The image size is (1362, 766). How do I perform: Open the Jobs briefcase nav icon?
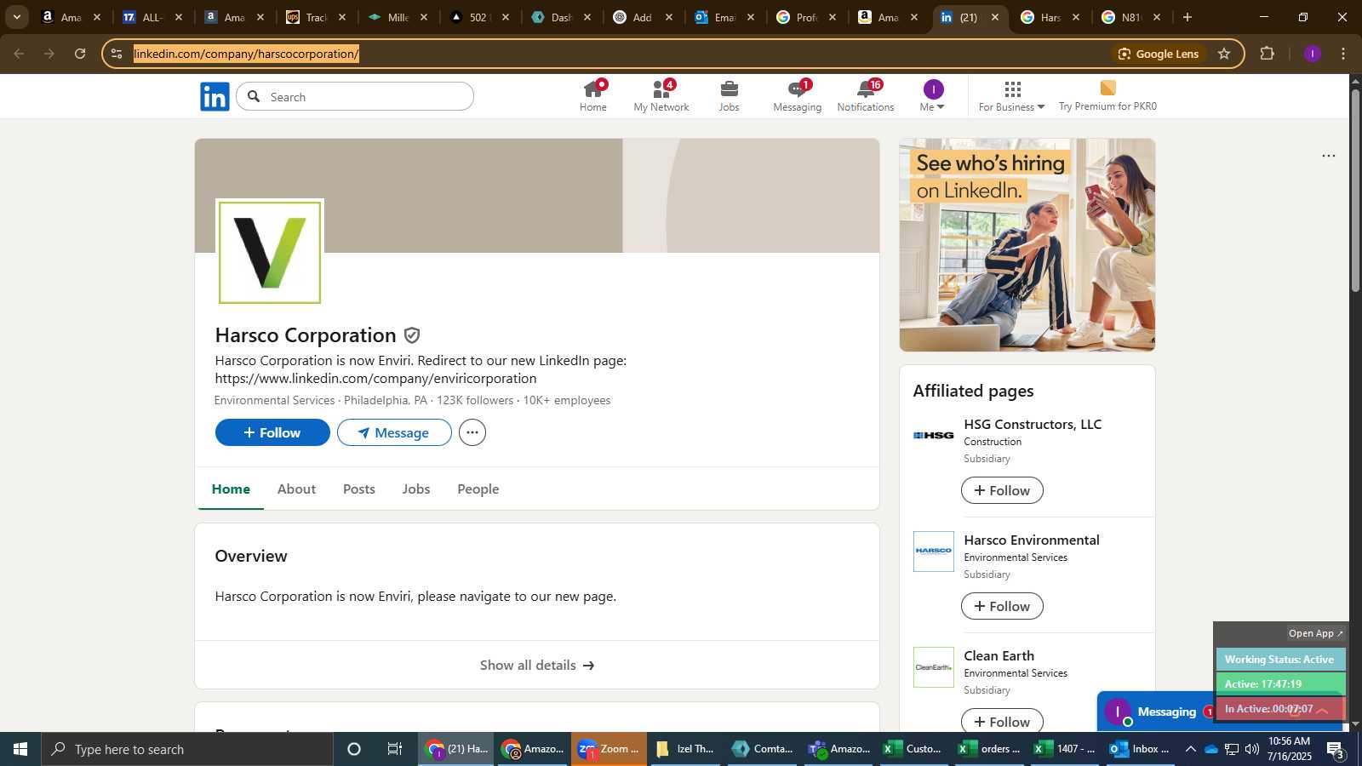[x=729, y=96]
